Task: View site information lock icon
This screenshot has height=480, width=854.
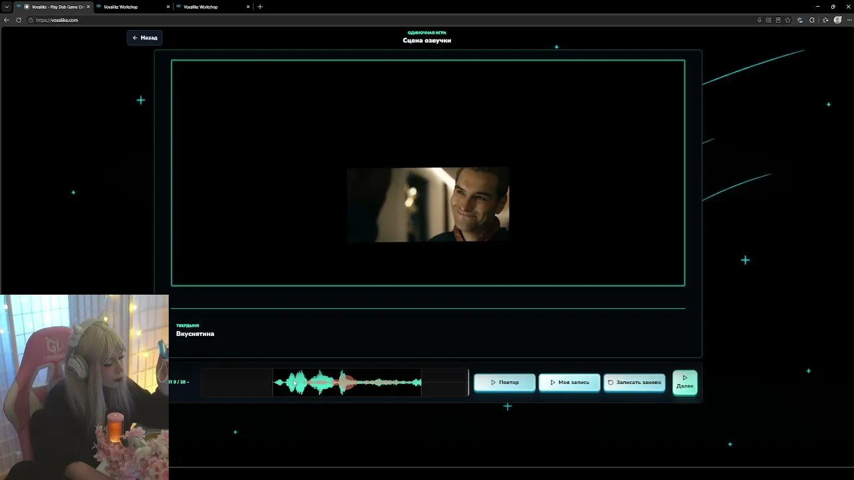Action: click(31, 20)
